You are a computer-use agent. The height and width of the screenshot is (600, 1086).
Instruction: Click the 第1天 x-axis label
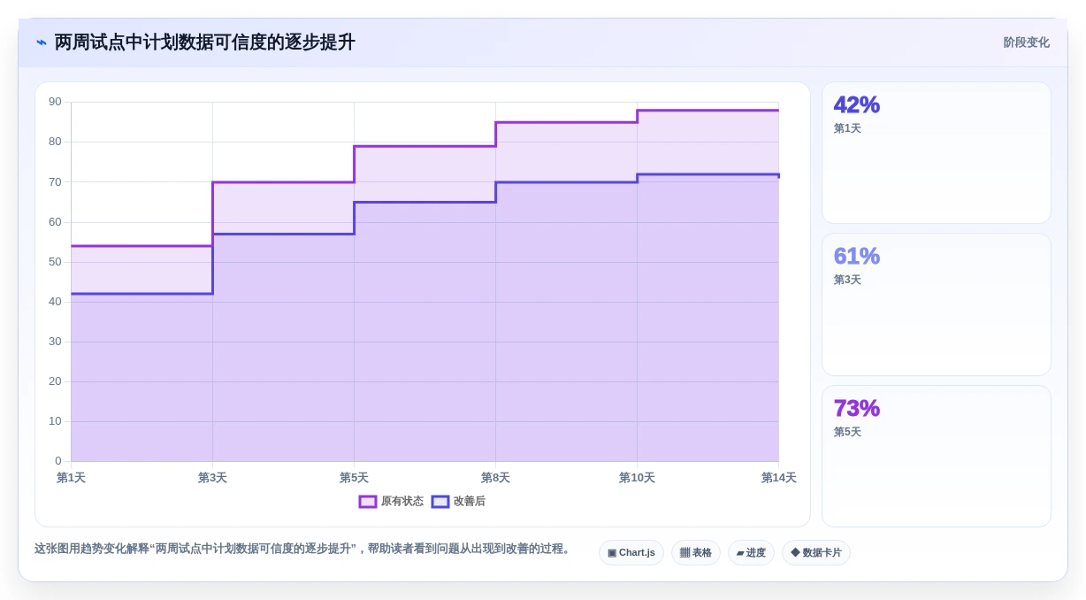tap(71, 478)
